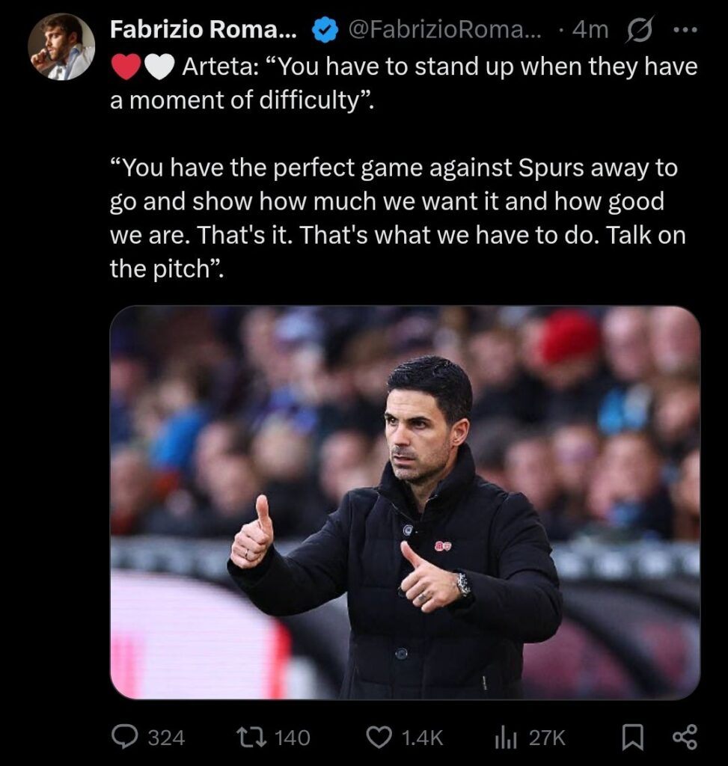
Task: Open the 4m timestamp link
Action: 590,30
